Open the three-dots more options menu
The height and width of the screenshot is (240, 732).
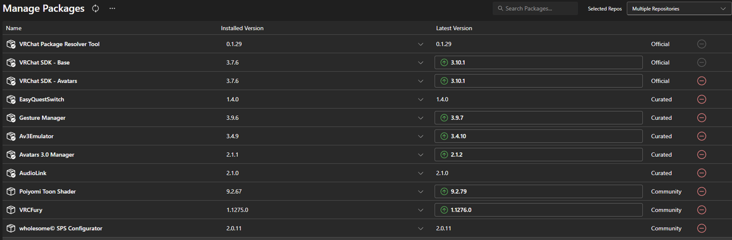click(x=112, y=8)
